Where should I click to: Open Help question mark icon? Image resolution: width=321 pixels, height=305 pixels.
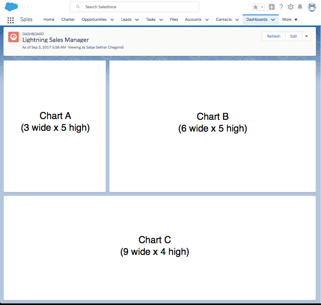[x=281, y=7]
